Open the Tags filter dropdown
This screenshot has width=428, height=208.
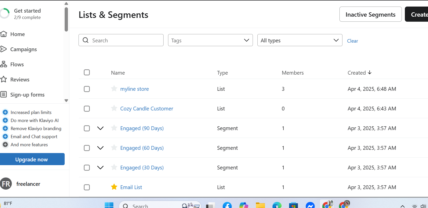point(210,40)
